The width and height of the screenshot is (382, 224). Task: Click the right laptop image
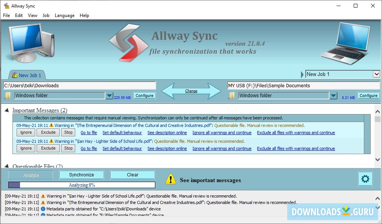pyautogui.click(x=346, y=43)
